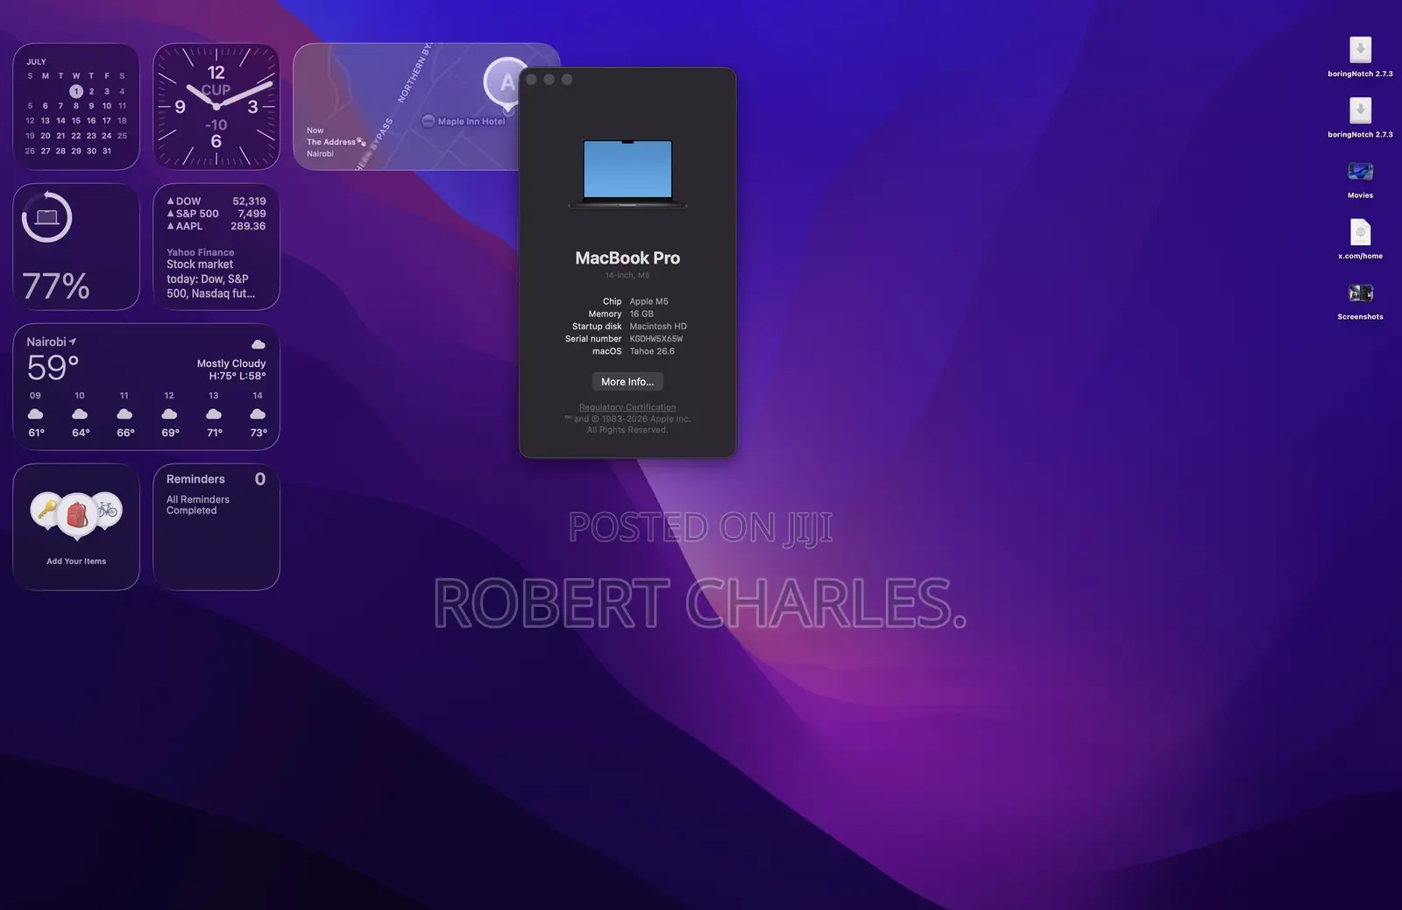Click the More Info... button
This screenshot has height=910, width=1402.
coord(627,382)
